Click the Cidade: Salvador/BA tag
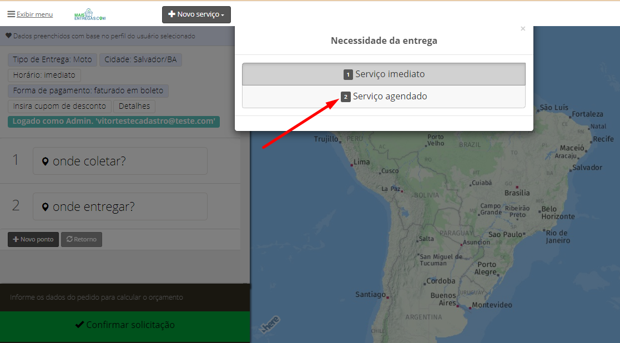Viewport: 620px width, 343px height. [x=140, y=60]
